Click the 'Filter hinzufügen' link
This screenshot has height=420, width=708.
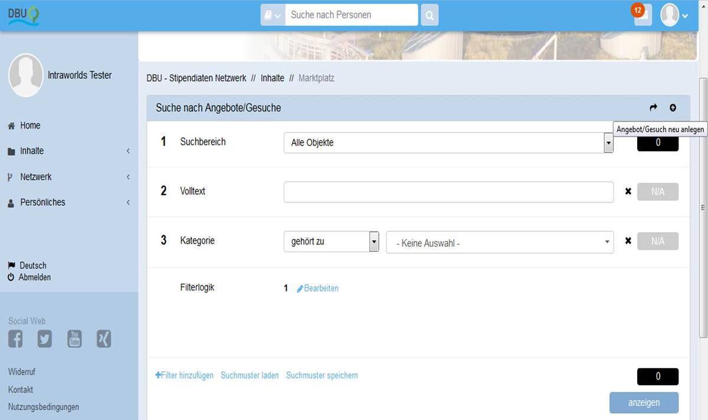[185, 376]
